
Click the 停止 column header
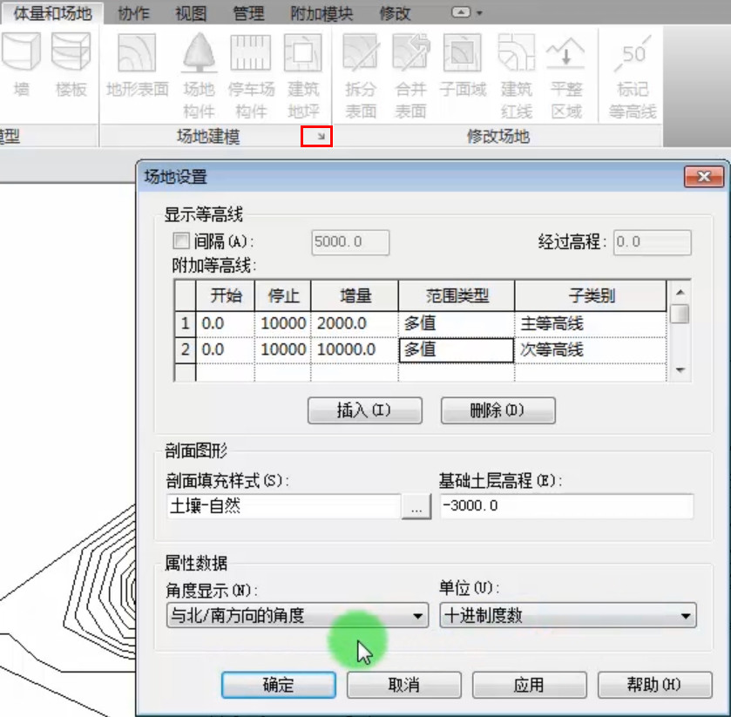tap(283, 295)
